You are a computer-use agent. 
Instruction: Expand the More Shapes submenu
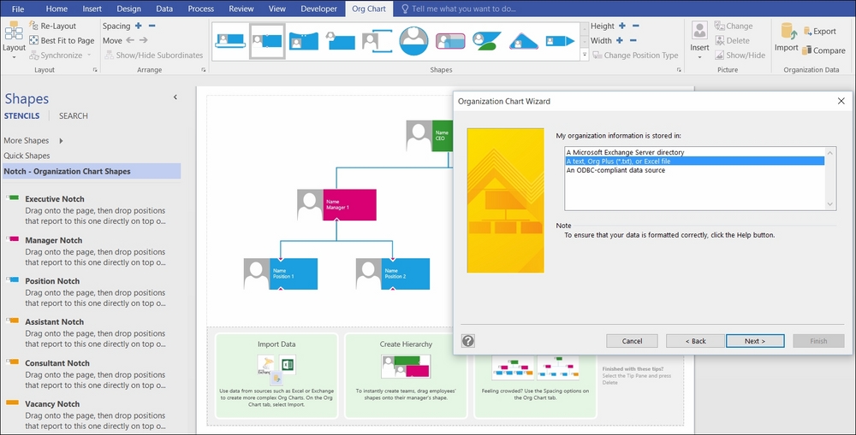coord(61,141)
